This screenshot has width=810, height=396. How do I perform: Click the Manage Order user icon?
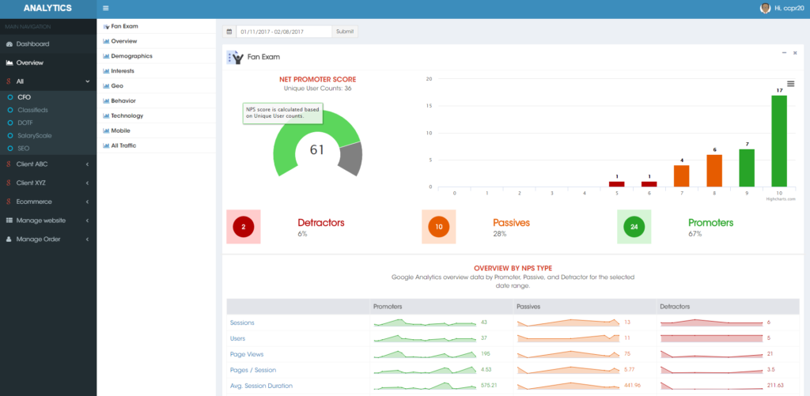click(9, 239)
